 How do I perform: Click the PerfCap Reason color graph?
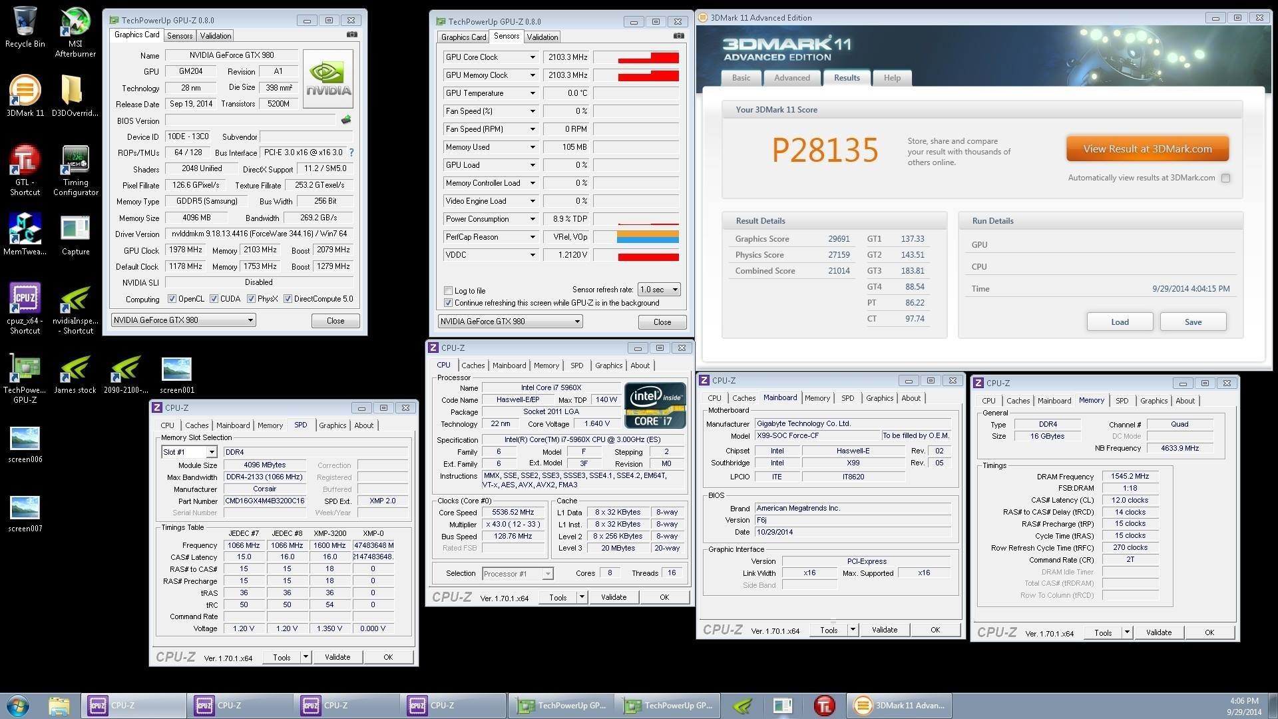click(647, 237)
